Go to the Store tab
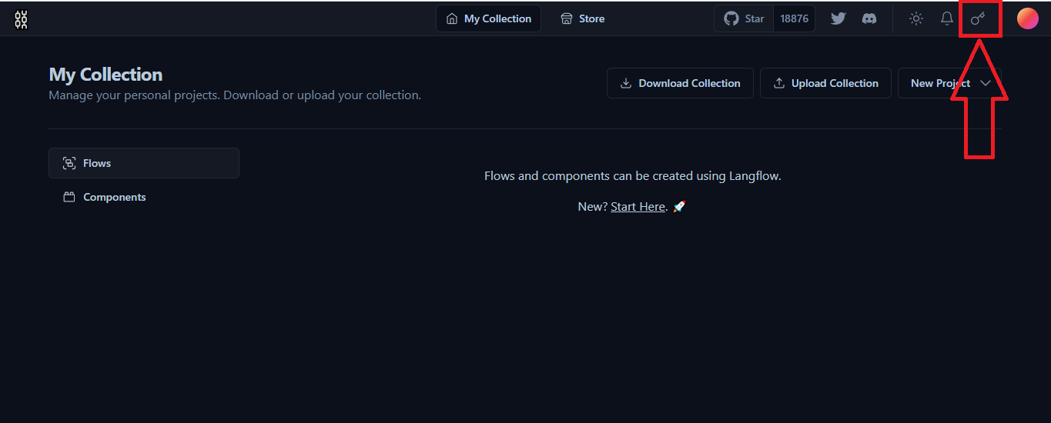 coord(582,18)
